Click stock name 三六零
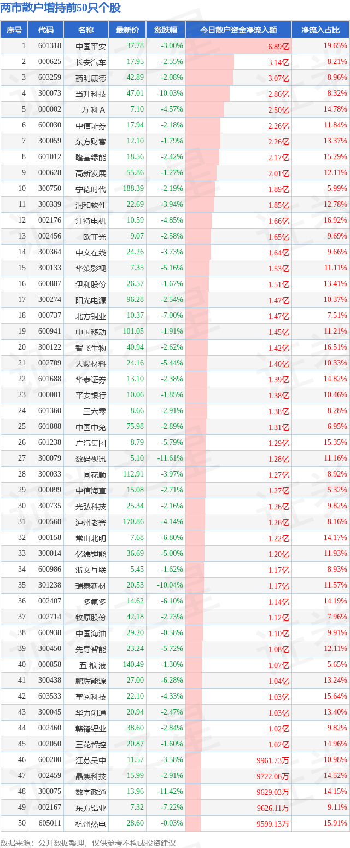Viewport: 350px width, 848px height. click(95, 411)
